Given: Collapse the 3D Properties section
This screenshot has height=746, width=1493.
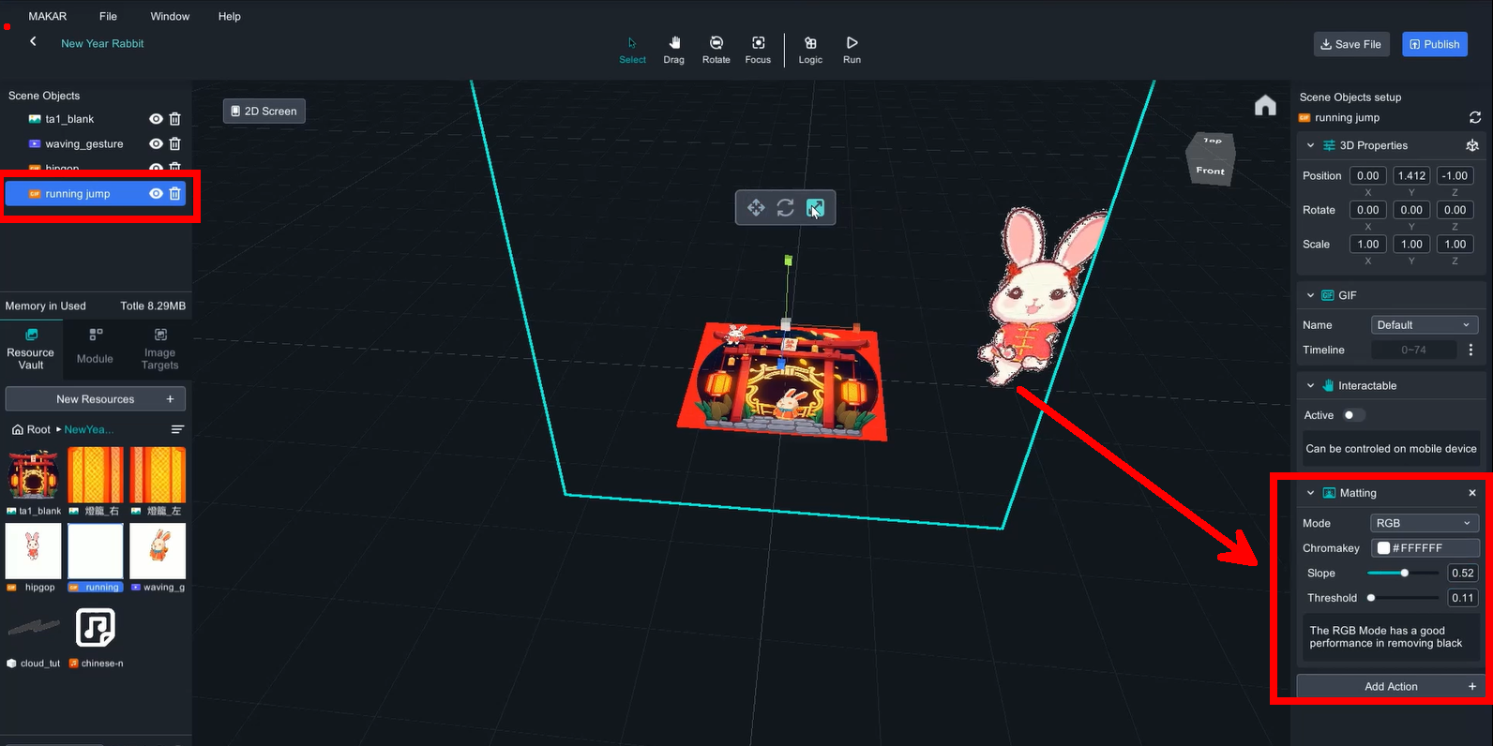Looking at the screenshot, I should [1310, 145].
